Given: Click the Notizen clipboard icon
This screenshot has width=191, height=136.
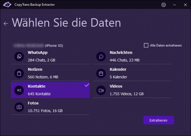Looking at the screenshot, I should tap(19, 73).
